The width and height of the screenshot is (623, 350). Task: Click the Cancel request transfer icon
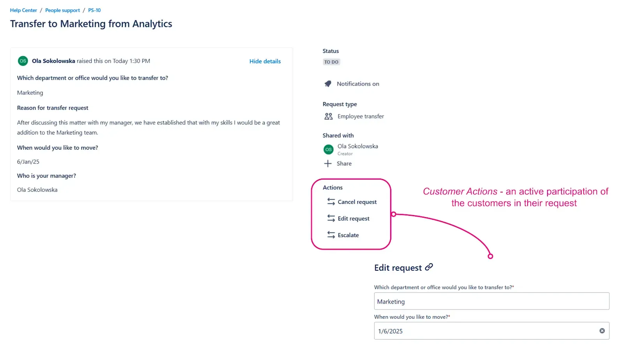(331, 201)
